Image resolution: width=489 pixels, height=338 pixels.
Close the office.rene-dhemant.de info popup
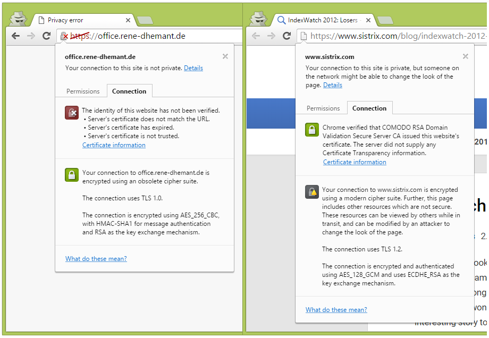[x=225, y=56]
